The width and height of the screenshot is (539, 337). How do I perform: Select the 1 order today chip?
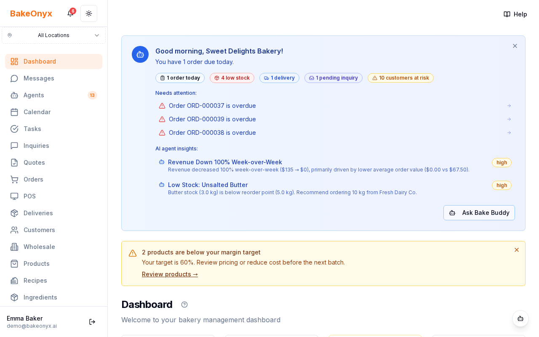click(x=180, y=78)
